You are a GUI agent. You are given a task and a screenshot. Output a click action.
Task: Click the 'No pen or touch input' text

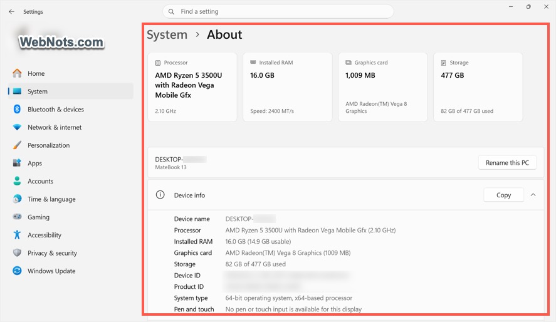click(x=293, y=309)
